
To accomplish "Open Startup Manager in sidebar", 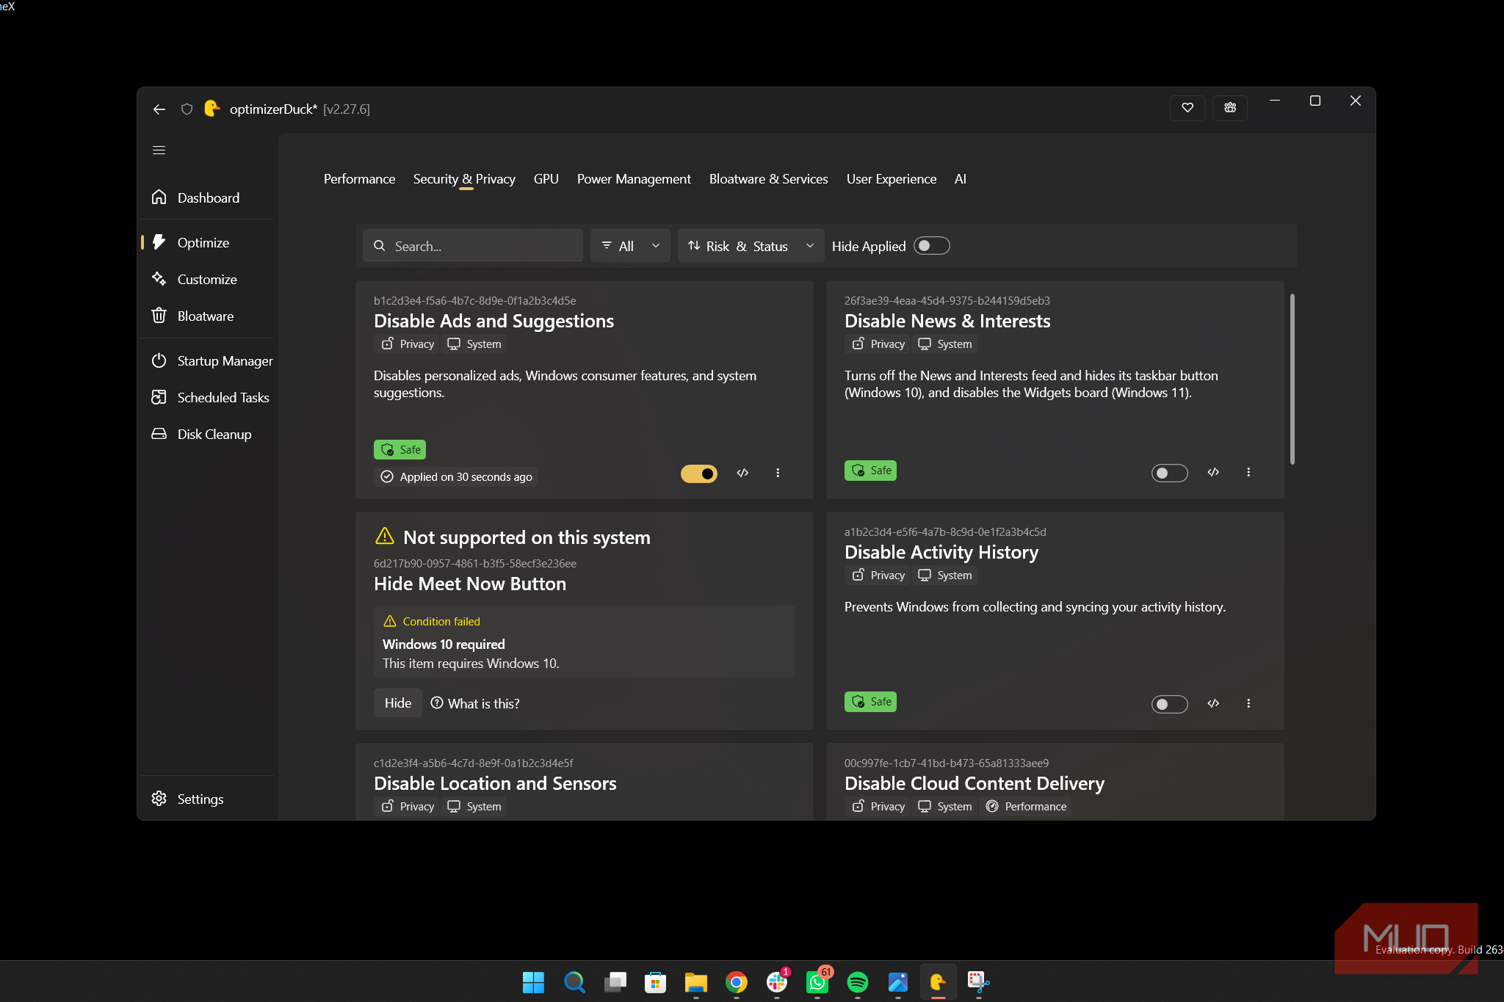I will coord(208,360).
